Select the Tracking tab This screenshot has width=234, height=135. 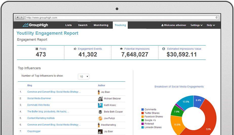coord(120,25)
